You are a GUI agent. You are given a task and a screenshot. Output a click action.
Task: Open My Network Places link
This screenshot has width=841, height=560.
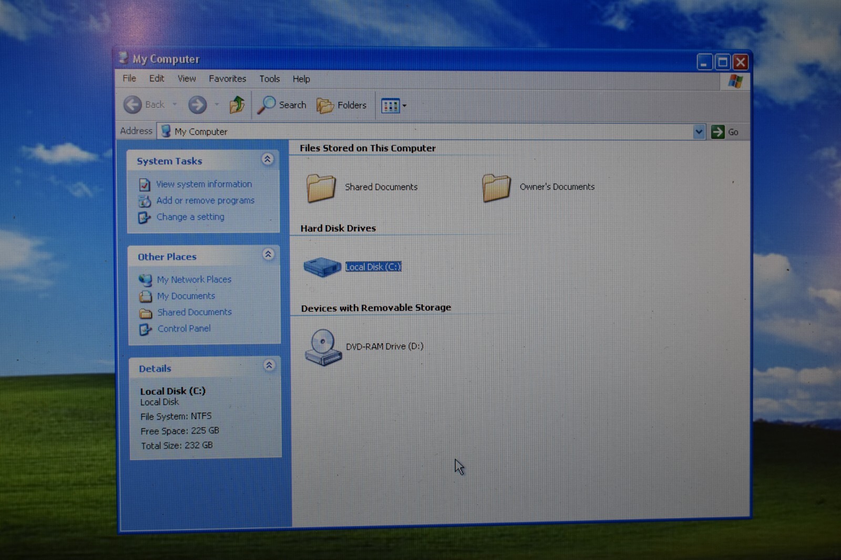click(x=194, y=280)
